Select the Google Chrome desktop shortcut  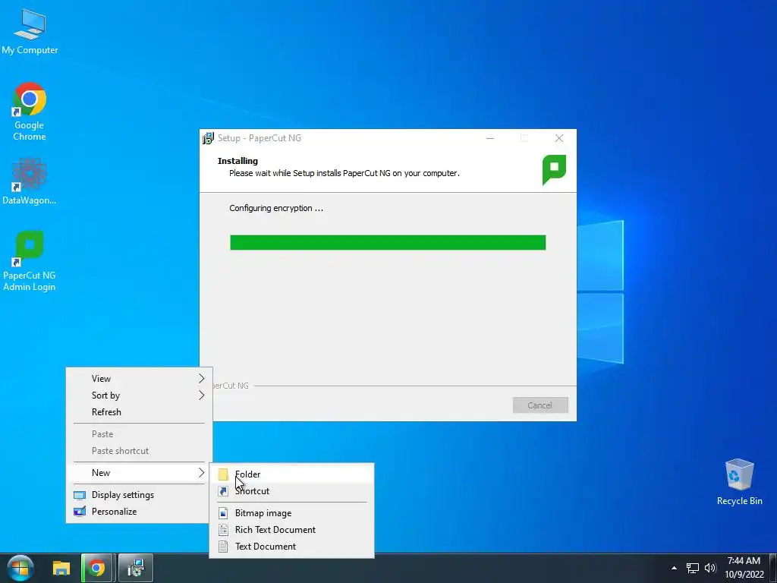click(30, 112)
